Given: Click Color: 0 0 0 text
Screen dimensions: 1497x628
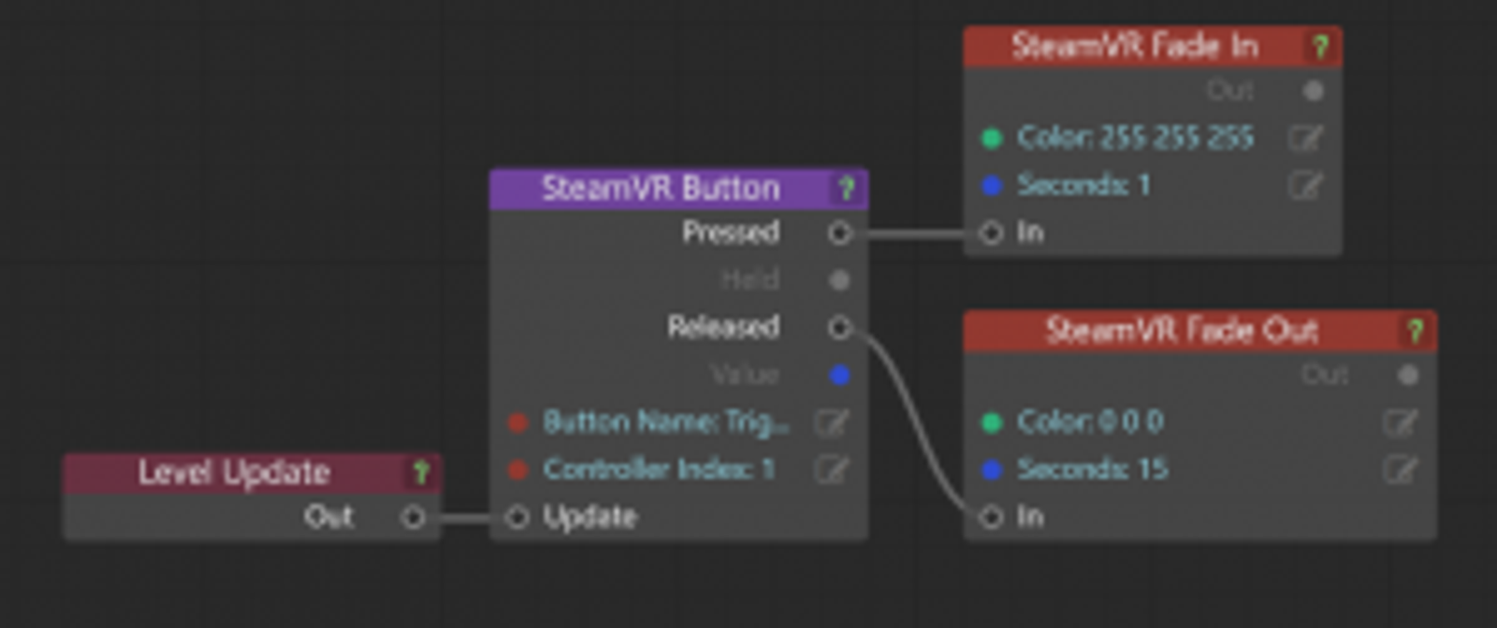Looking at the screenshot, I should point(1090,422).
